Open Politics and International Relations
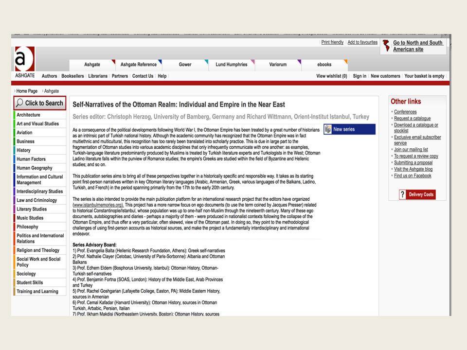 click(40, 239)
